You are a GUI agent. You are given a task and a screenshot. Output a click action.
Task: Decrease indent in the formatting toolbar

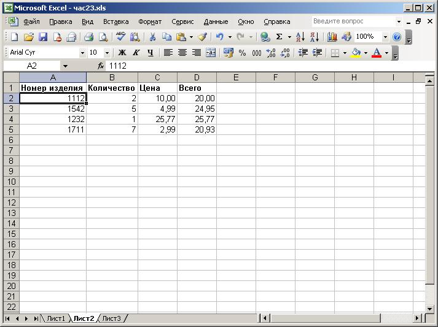[x=303, y=52]
